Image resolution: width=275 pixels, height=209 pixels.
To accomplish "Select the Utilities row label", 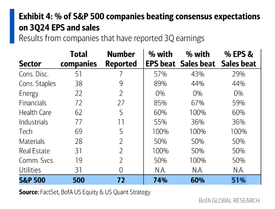I will 30,170.
